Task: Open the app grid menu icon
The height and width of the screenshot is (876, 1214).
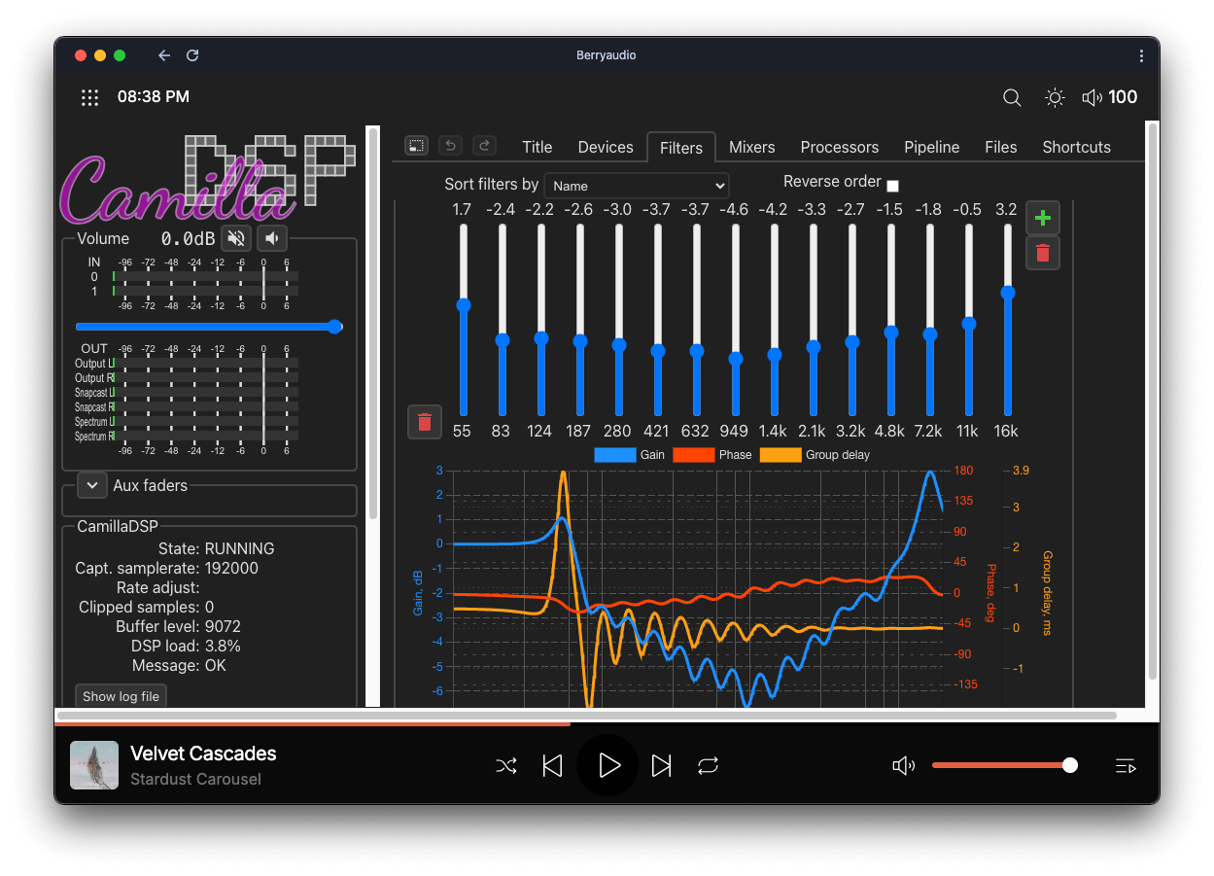Action: (x=90, y=97)
